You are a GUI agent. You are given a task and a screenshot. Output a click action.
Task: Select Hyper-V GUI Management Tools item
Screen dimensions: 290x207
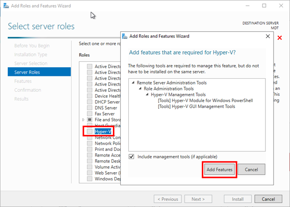(196, 106)
